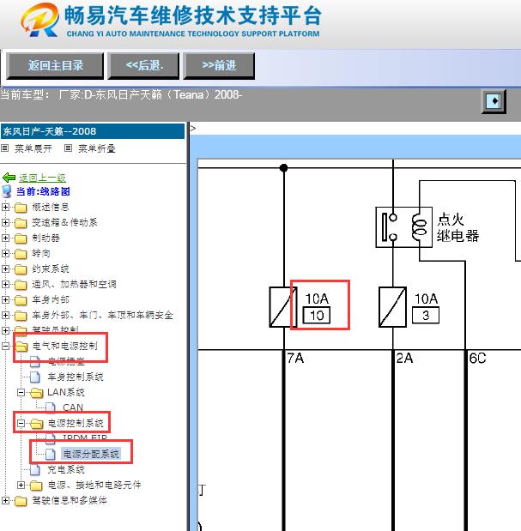
Task: Click the 电源、接地和电路元件 folder icon
Action: point(36,486)
